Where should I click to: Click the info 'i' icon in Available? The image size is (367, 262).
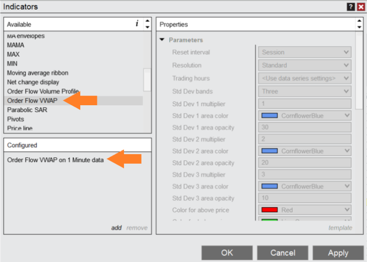137,23
